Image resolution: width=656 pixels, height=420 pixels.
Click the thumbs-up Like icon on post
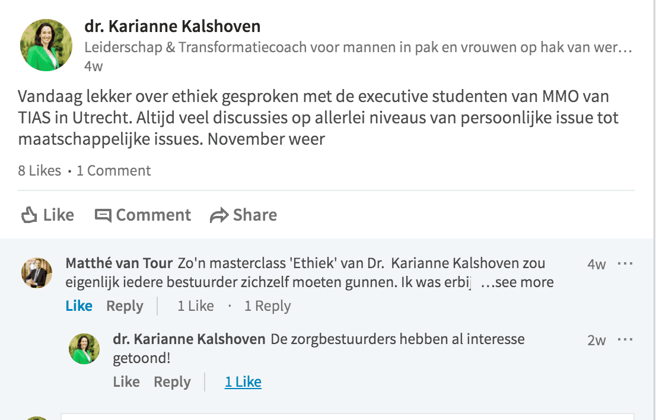pos(29,215)
